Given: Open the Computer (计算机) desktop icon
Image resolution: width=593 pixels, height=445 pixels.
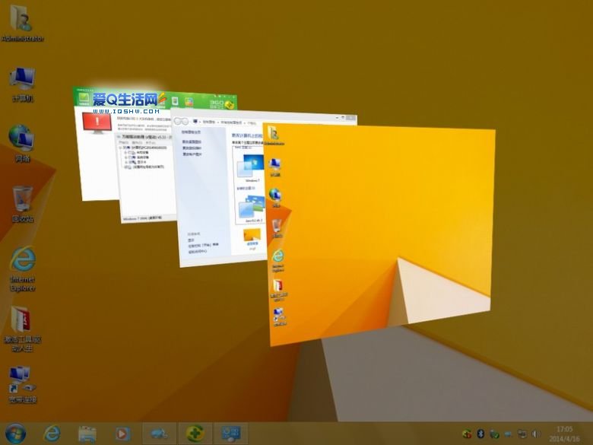Looking at the screenshot, I should tap(22, 82).
